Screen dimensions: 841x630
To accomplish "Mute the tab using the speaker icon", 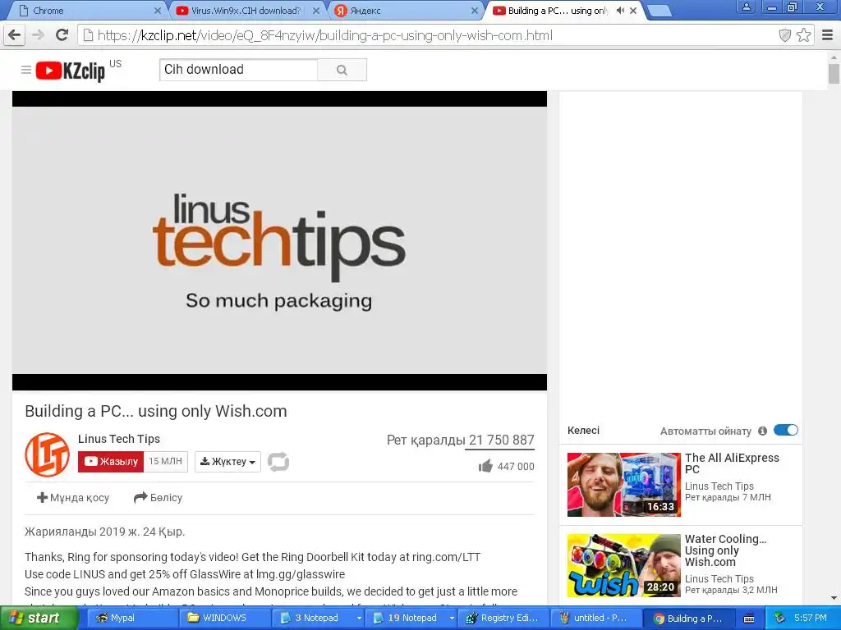I will 621,10.
